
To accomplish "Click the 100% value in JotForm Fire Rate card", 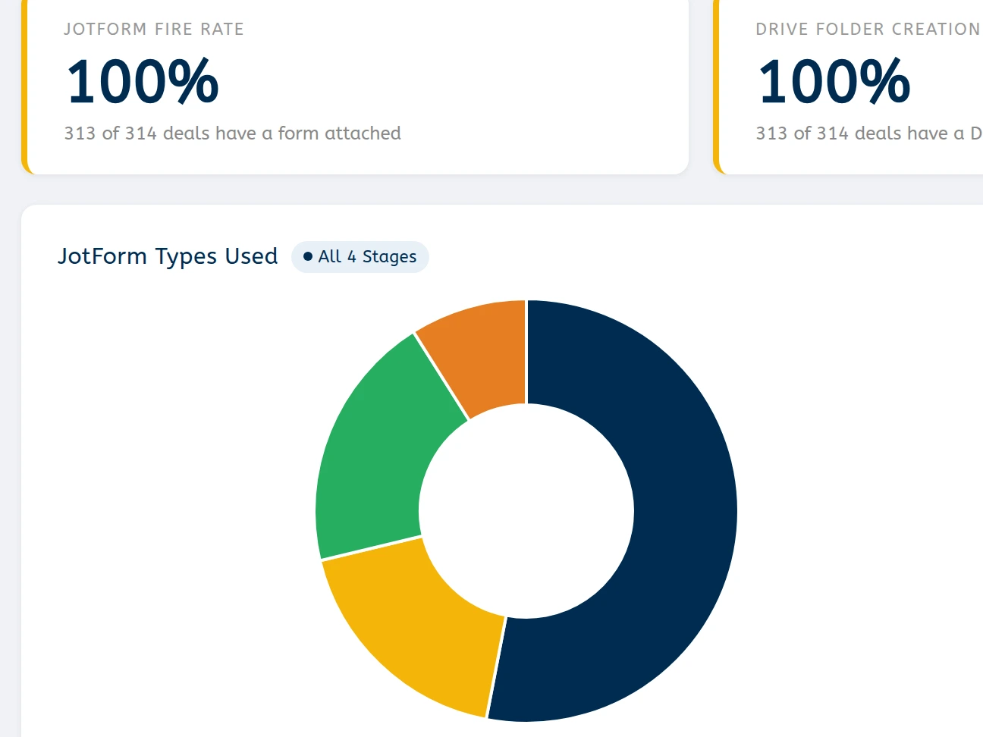I will click(x=143, y=81).
